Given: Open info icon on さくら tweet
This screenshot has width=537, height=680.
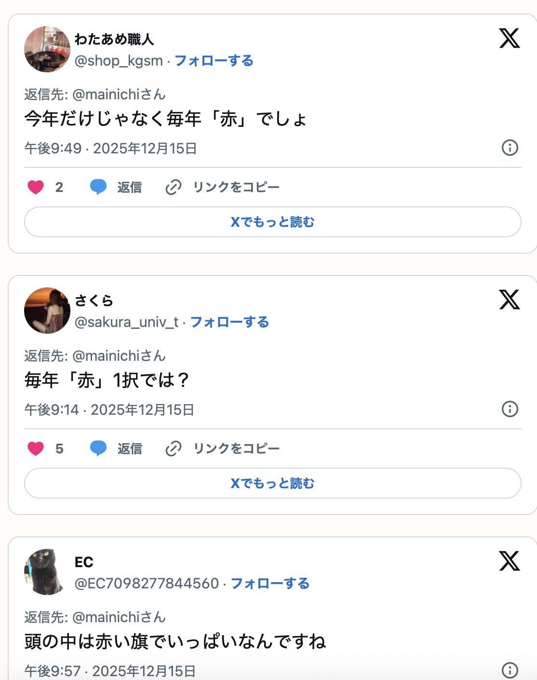Looking at the screenshot, I should [x=510, y=409].
